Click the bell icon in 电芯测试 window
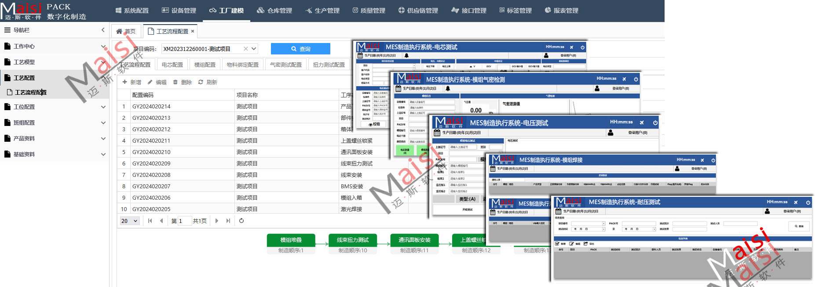 pos(406,56)
